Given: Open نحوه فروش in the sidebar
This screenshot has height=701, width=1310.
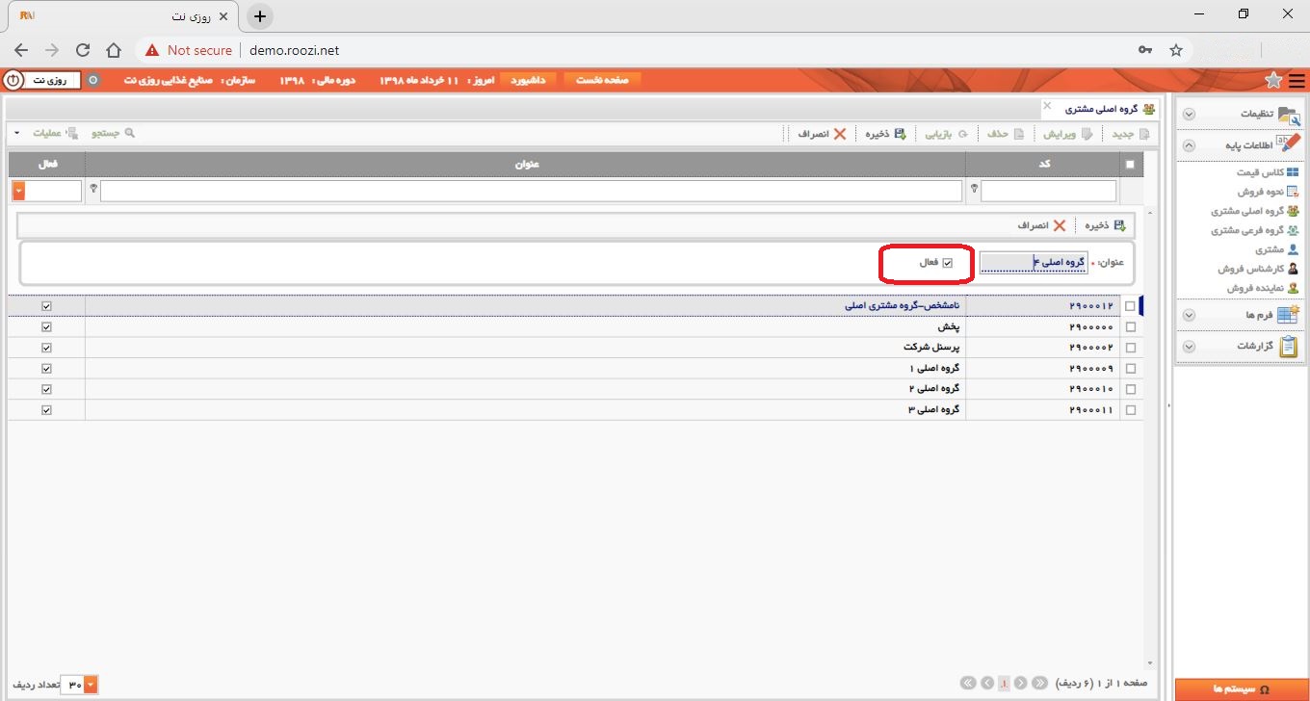Looking at the screenshot, I should point(1268,192).
